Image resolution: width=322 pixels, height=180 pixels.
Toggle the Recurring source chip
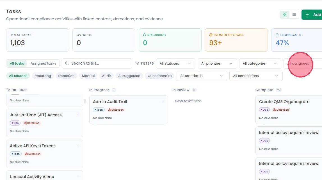[43, 76]
